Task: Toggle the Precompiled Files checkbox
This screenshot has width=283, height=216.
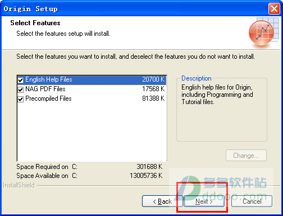Action: tap(20, 99)
